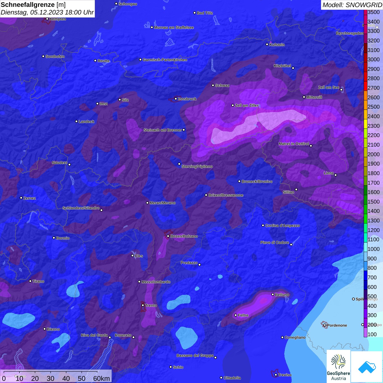The width and height of the screenshot is (383, 383).
Task: Click the Cortina d'Ampezzo marker
Action: point(263,225)
